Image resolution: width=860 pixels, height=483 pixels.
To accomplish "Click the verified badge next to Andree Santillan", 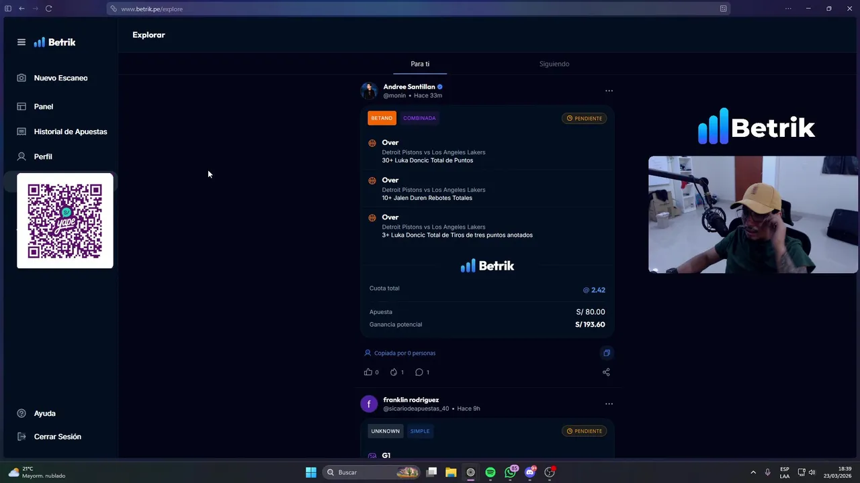I will pos(440,87).
